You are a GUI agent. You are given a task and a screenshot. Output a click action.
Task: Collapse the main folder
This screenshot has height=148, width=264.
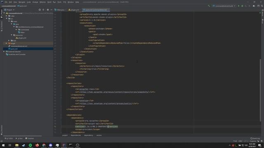[x=9, y=21]
